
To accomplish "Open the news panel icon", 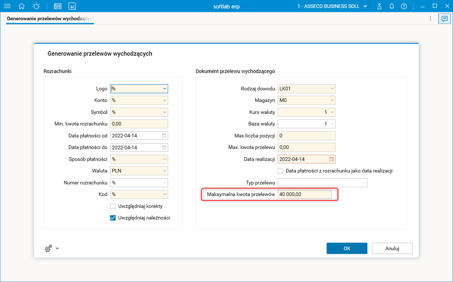I will coord(58,6).
